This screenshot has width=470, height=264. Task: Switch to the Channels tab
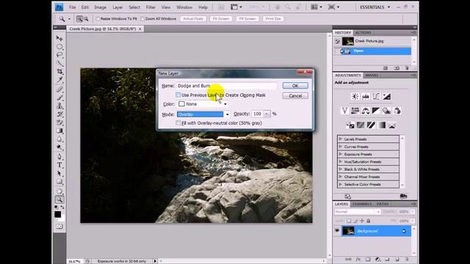[x=362, y=204]
